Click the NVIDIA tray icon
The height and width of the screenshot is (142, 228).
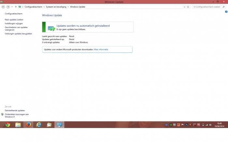click(170, 125)
